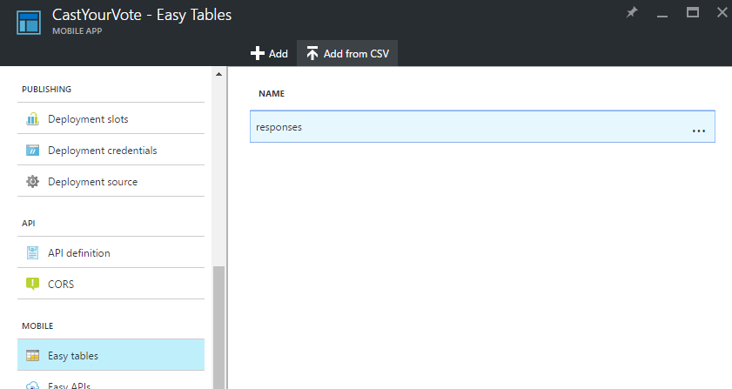
Task: Click the Easy Tables blade icon in header
Action: (29, 23)
